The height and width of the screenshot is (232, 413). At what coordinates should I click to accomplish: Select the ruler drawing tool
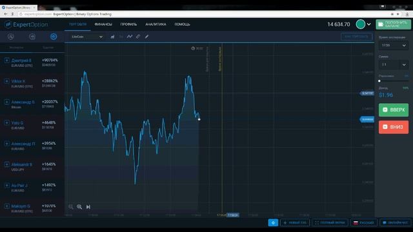(138, 37)
